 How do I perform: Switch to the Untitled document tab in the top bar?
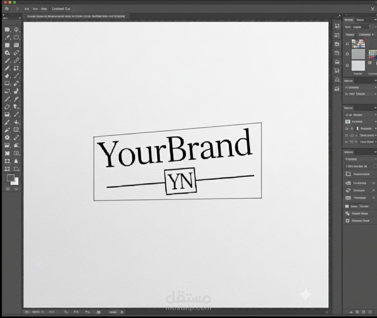61,9
